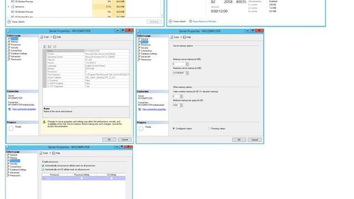This screenshot has width=354, height=199.
Task: Click OK in the Memory-page Server Properties window
Action: (x=239, y=140)
